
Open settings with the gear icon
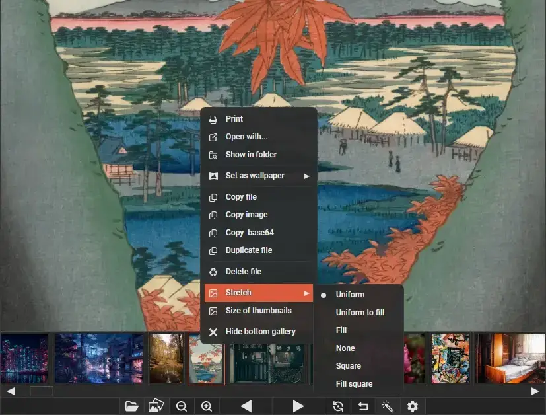(x=413, y=406)
